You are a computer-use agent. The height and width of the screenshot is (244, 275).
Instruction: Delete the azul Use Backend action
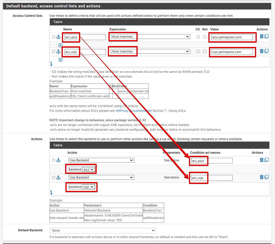coord(261,160)
